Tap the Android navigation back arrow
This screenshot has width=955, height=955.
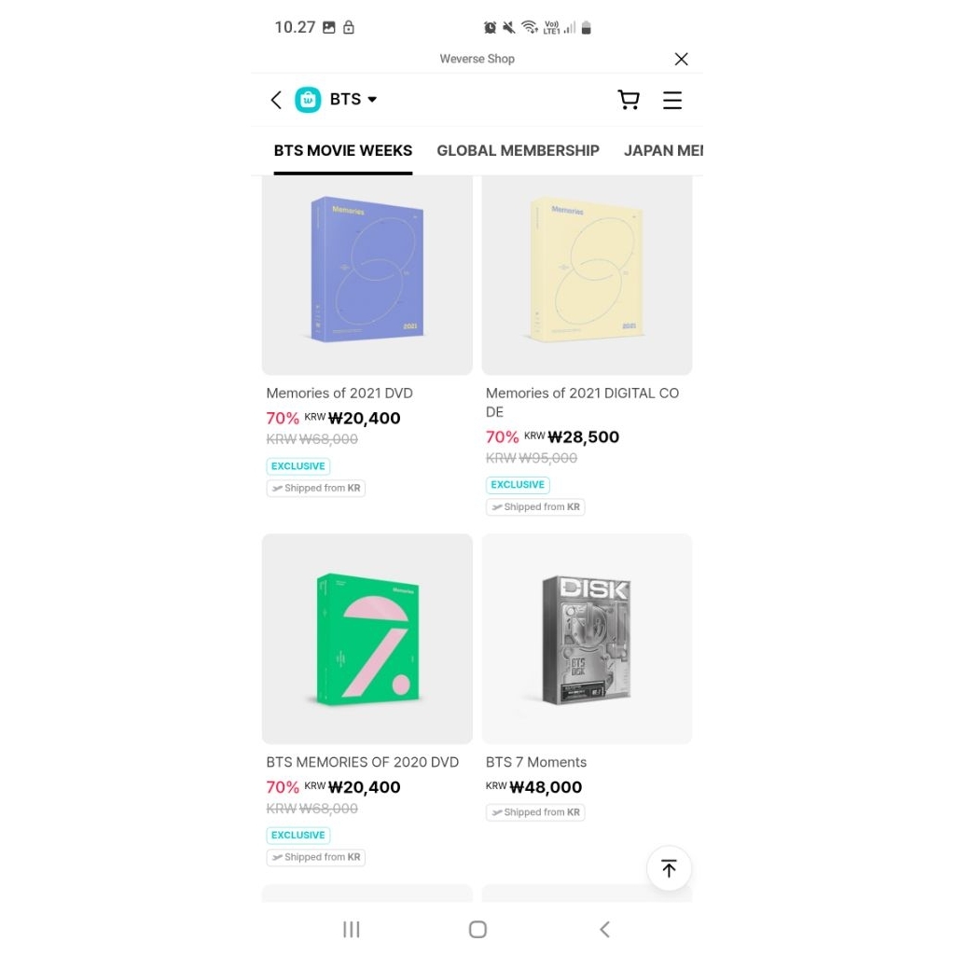click(x=604, y=930)
